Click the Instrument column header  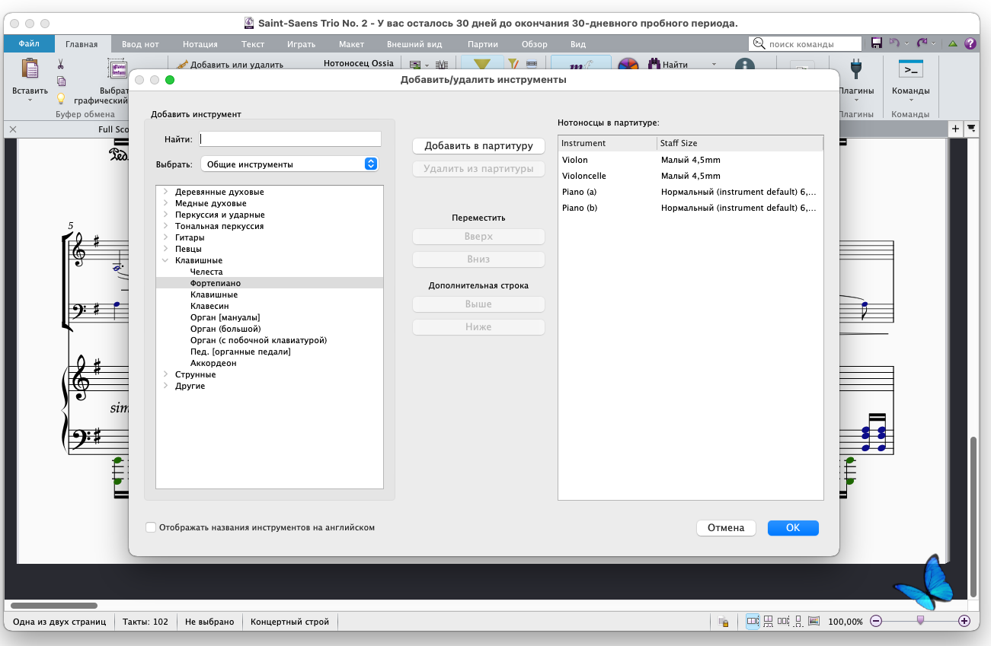tap(607, 143)
